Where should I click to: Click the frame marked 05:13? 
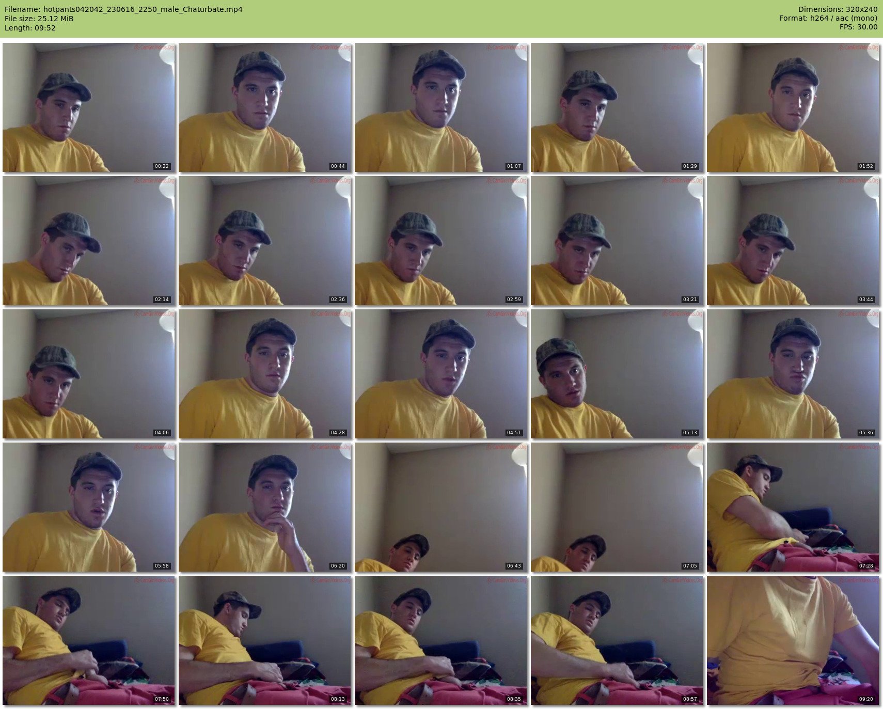617,374
